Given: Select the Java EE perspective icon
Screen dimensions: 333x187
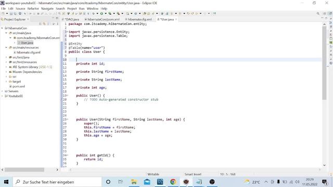Looking at the screenshot, I should 330,14.
